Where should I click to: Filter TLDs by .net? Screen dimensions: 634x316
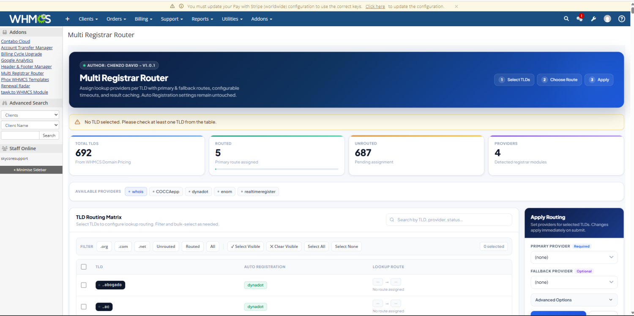click(x=142, y=247)
